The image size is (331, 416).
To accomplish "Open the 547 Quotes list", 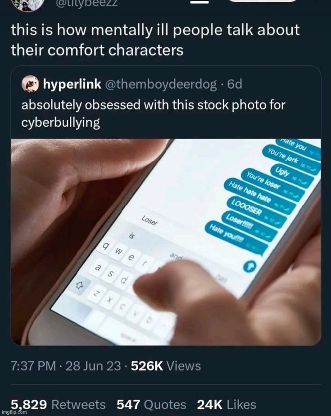I will (151, 404).
